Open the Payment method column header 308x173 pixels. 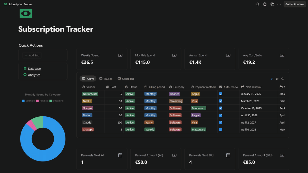(203, 87)
